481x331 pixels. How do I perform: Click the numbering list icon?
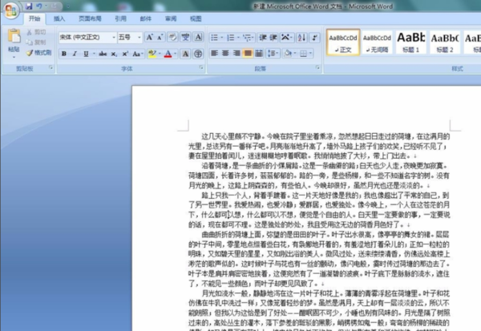[x=230, y=38]
